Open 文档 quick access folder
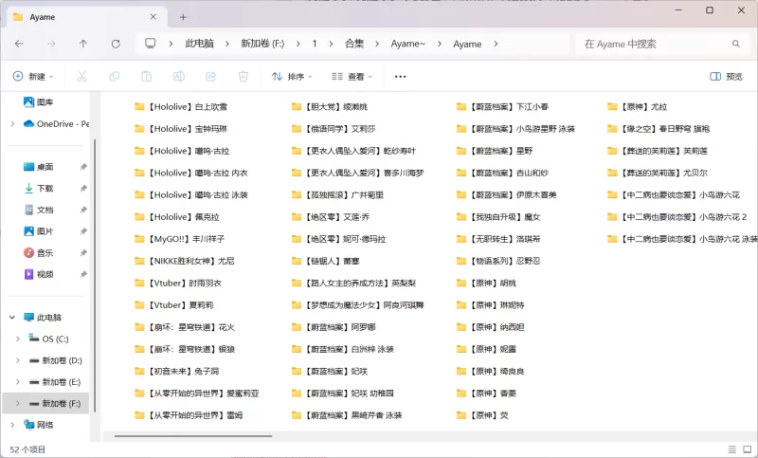Screen dimensions: 758x458 pos(39,210)
